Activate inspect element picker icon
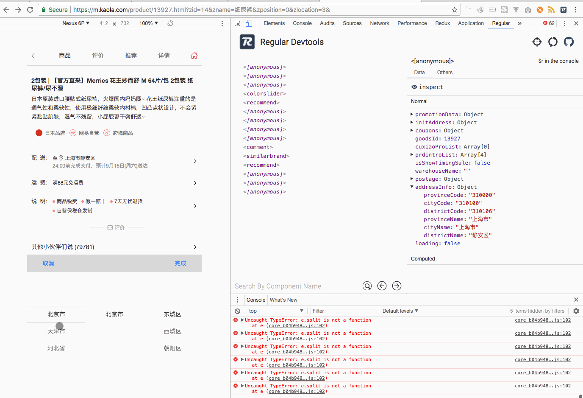The image size is (583, 398). (x=237, y=23)
